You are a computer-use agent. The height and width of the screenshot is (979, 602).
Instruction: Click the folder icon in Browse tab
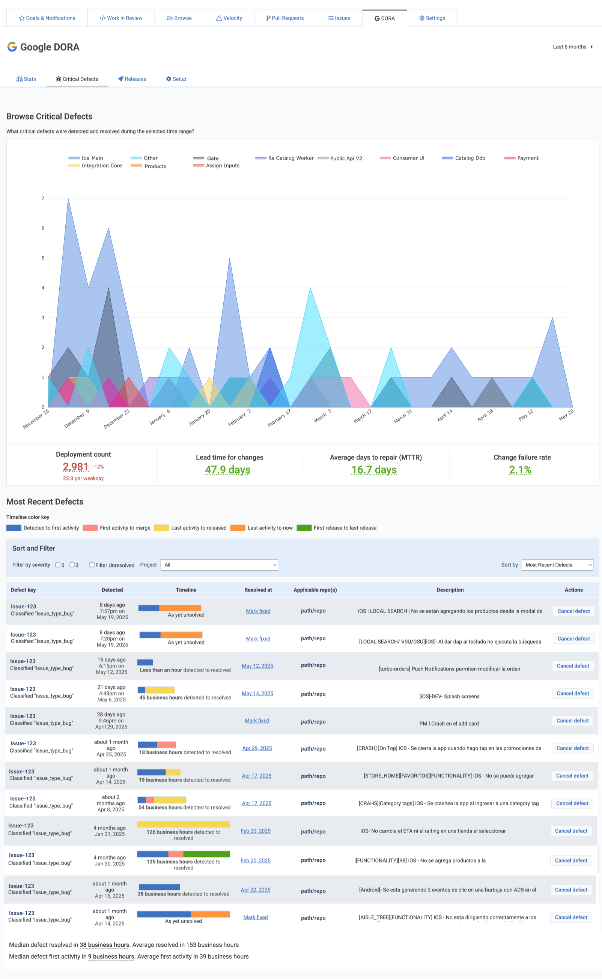170,18
